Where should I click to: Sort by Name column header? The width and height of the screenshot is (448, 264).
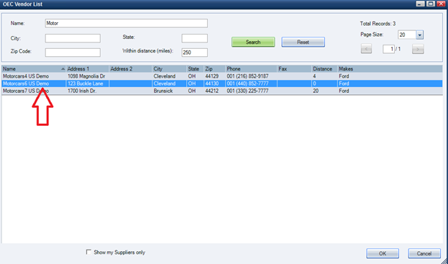(x=34, y=69)
